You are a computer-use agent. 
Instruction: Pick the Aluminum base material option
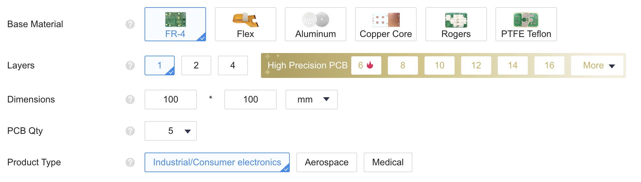(315, 24)
